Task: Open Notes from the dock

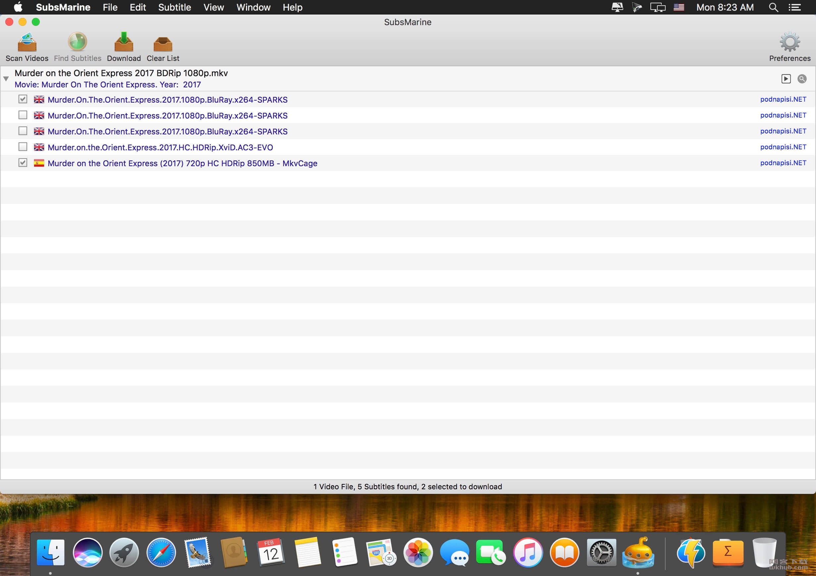Action: 307,552
